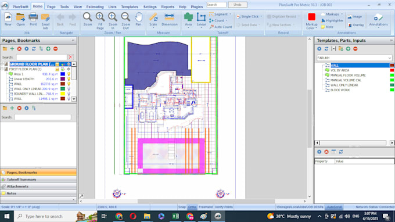The height and width of the screenshot is (222, 395).
Task: Click refresh icon in Pages, Bookmarks toolbar
Action: pos(34,49)
